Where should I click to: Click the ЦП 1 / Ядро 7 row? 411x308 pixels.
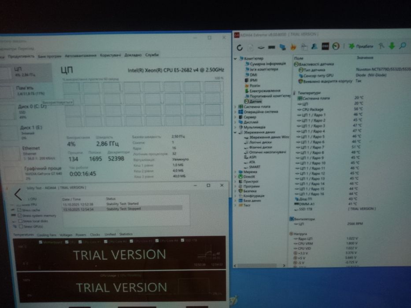tap(329, 147)
